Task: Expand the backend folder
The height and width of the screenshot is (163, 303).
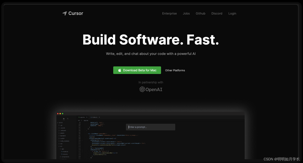Action: click(x=62, y=136)
